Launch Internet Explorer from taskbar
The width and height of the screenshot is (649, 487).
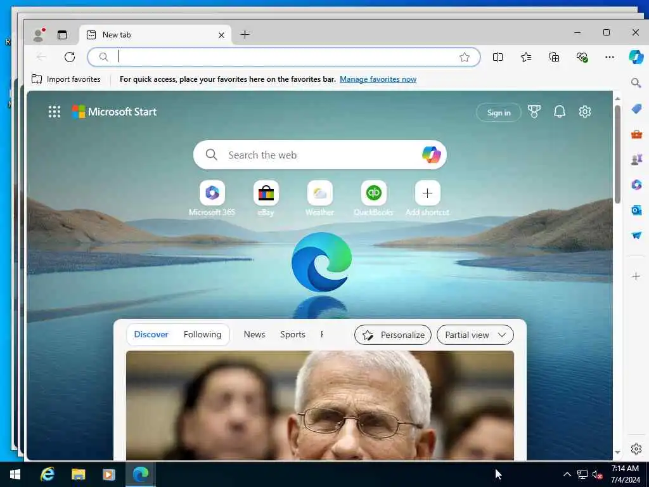tap(47, 474)
